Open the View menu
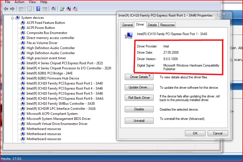 (32, 2)
